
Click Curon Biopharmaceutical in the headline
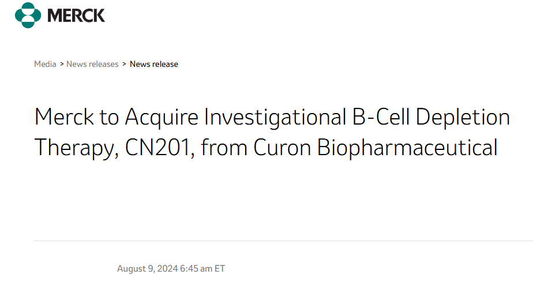[376, 148]
